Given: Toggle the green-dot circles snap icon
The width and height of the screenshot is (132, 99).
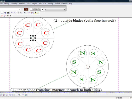Looking at the screenshot, I should point(19,95).
